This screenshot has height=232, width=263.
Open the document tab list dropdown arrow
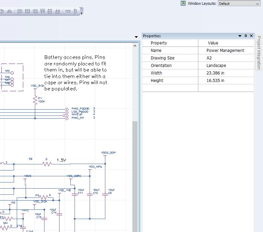136,37
